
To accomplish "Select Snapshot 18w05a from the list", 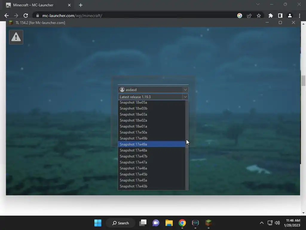I will point(152,102).
